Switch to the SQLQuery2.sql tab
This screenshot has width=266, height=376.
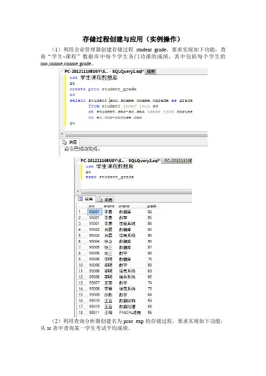tap(120, 161)
